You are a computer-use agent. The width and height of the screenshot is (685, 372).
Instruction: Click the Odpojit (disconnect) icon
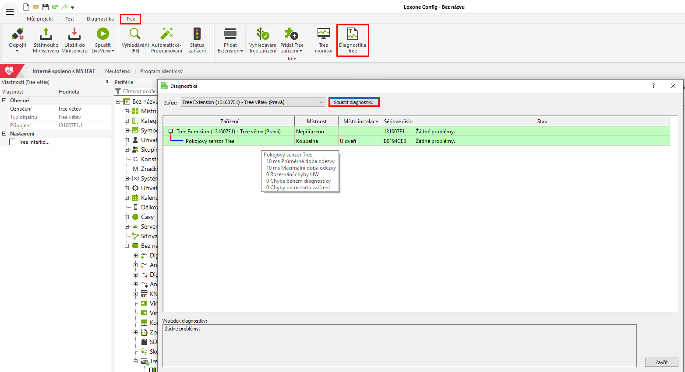18,35
